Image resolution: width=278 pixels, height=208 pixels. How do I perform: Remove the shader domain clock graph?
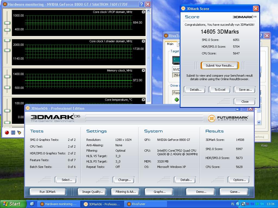[143, 41]
